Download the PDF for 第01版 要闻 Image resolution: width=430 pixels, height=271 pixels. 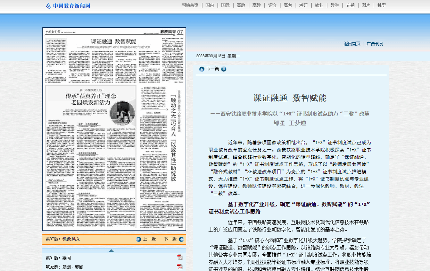coord(180,257)
